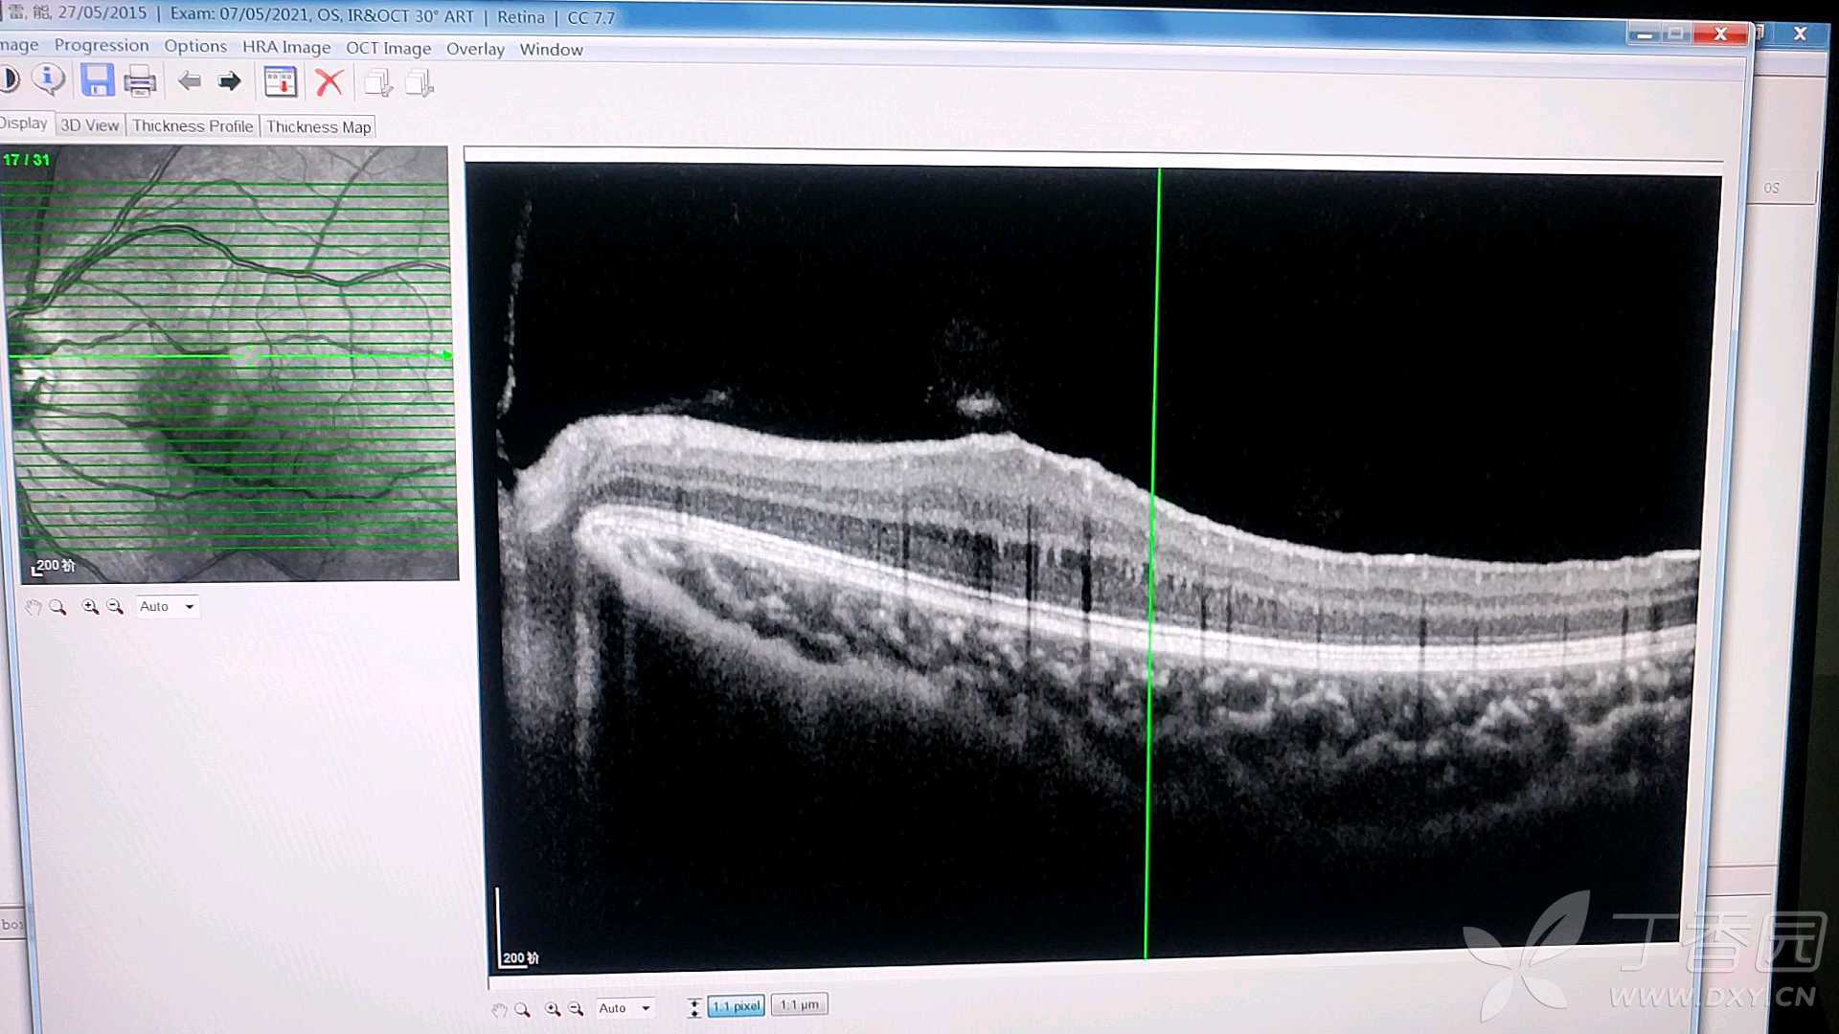The width and height of the screenshot is (1839, 1034).
Task: Click the vertical stretch arrows icon
Action: [x=694, y=1007]
